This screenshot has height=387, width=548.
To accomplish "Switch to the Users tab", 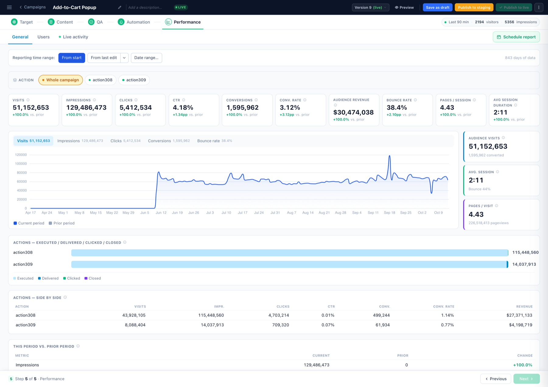I will tap(44, 37).
